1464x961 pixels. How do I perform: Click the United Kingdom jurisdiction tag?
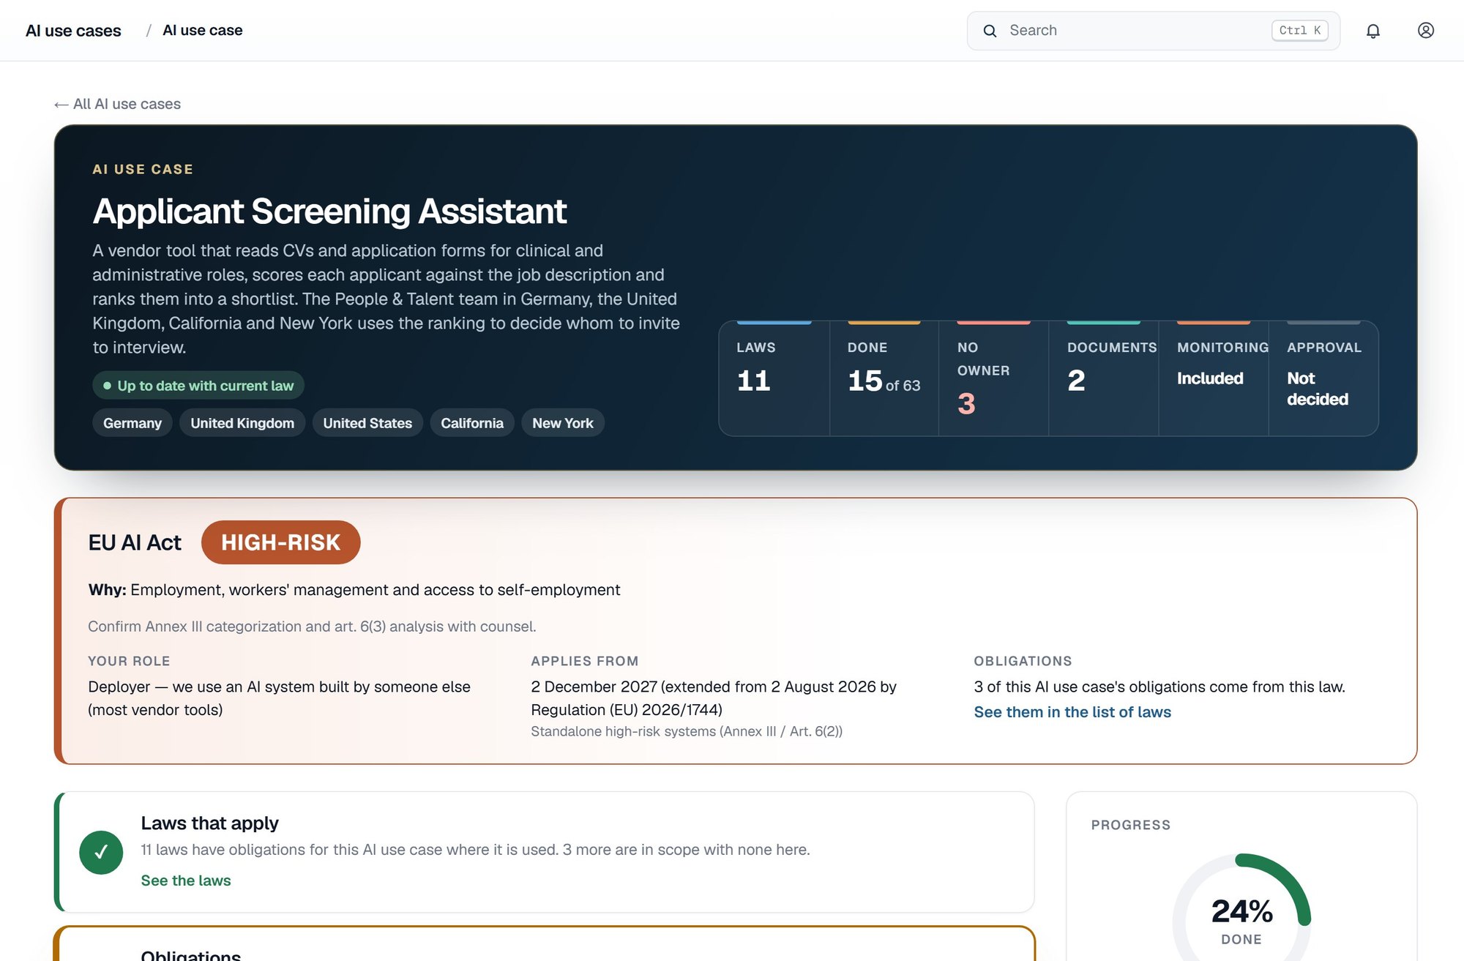coord(242,423)
